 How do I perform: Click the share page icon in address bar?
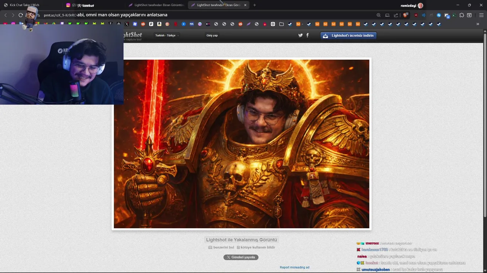396,15
